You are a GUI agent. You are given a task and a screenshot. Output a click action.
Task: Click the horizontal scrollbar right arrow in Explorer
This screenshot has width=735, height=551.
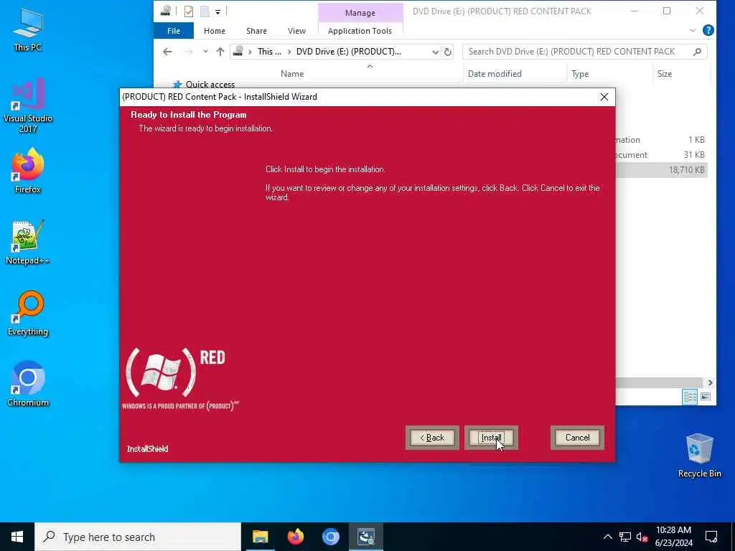710,383
